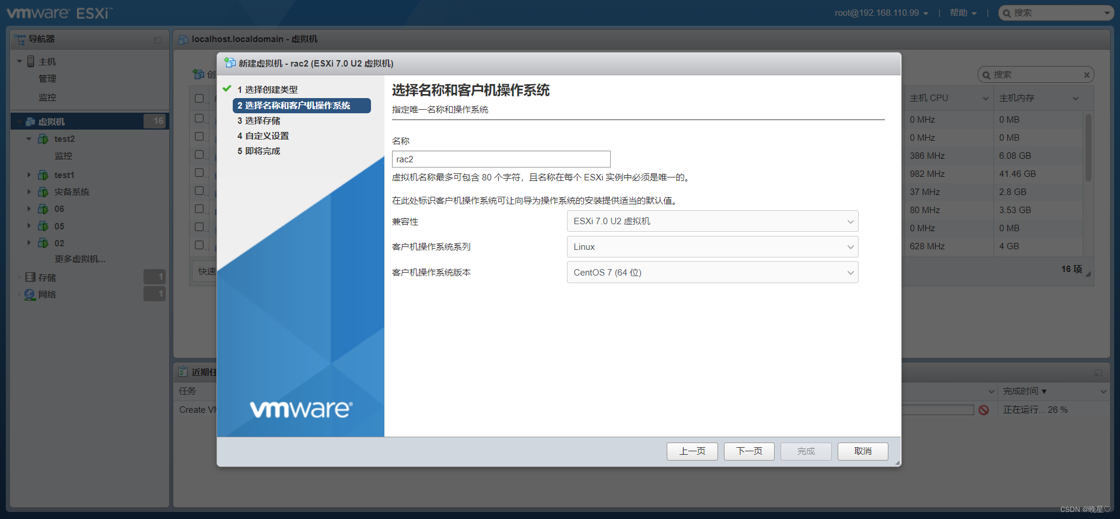1120x519 pixels.
Task: Click the 灾备系统 VM icon
Action: 43,192
